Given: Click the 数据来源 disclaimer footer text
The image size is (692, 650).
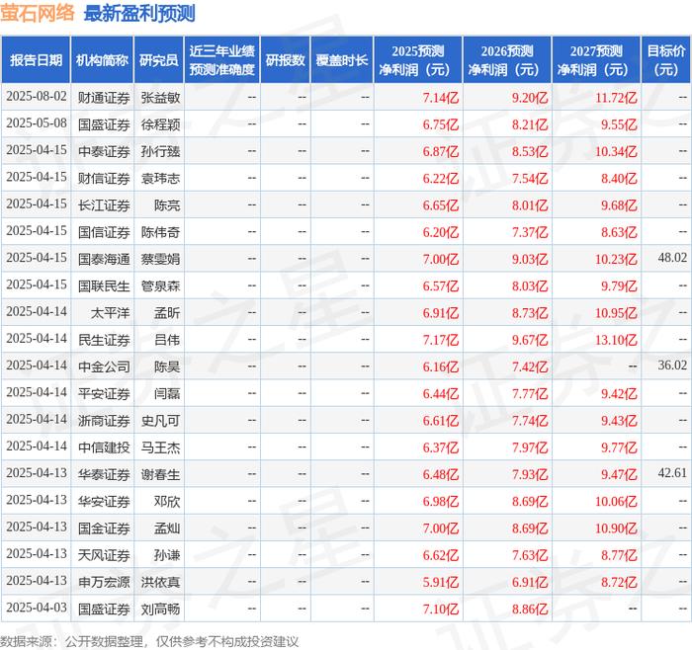Looking at the screenshot, I should [x=149, y=642].
